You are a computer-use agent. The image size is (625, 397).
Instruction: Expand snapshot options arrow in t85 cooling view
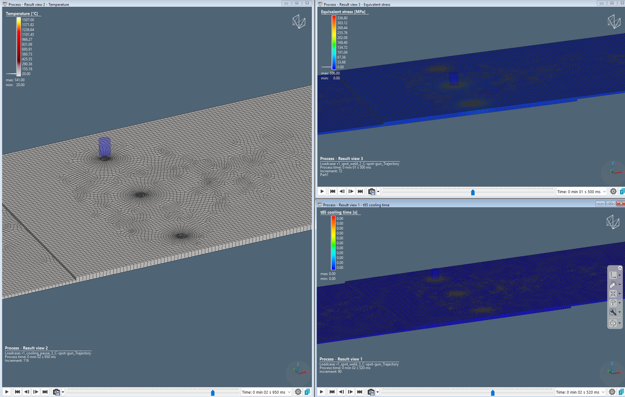point(378,392)
